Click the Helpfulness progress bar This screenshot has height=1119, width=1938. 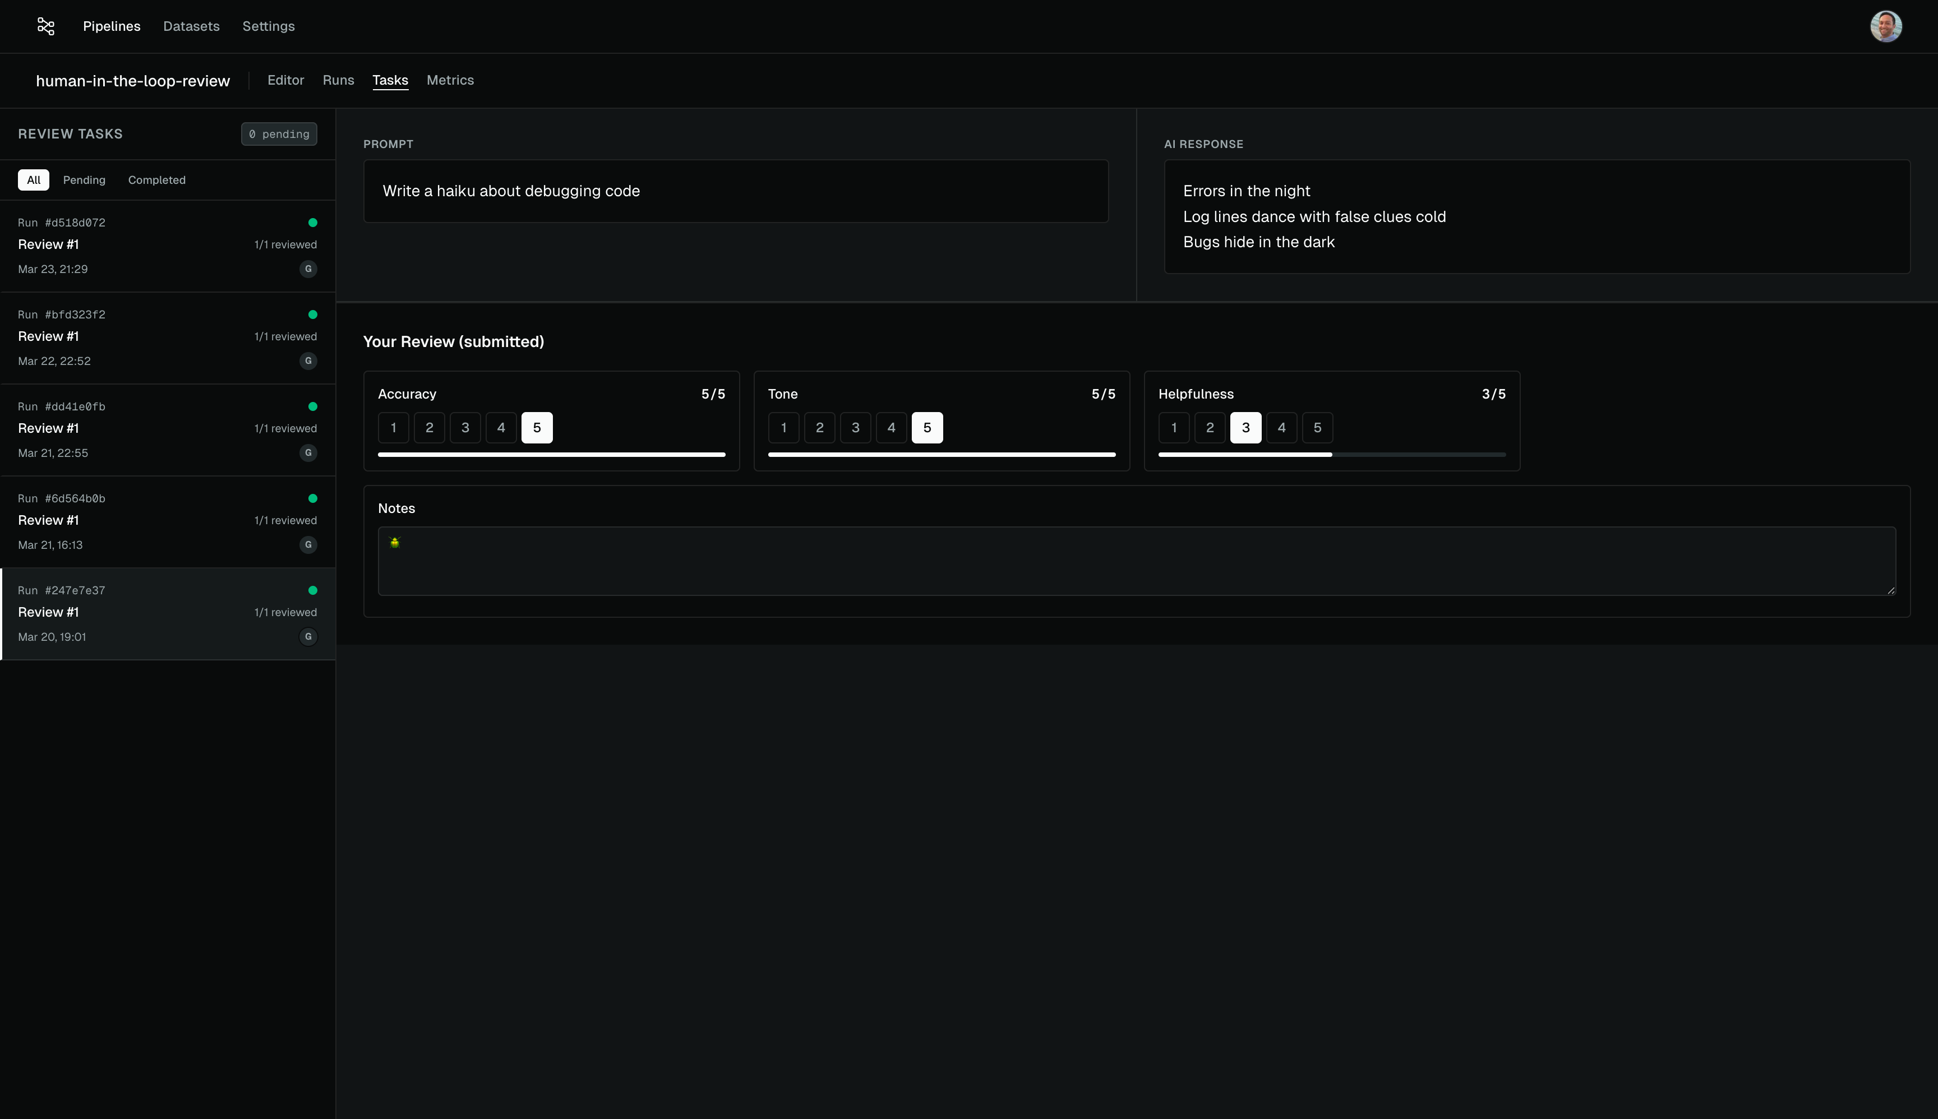point(1331,454)
